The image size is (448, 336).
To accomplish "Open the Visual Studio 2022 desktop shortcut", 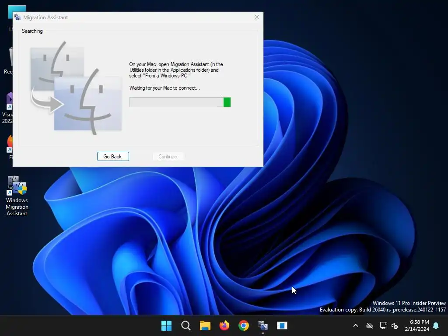I will click(7, 108).
